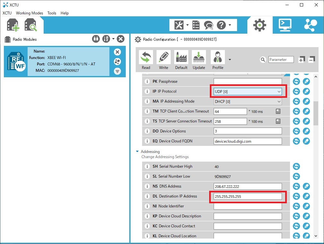Open the Profile dropdown arrow
324x244 pixels.
[230, 60]
